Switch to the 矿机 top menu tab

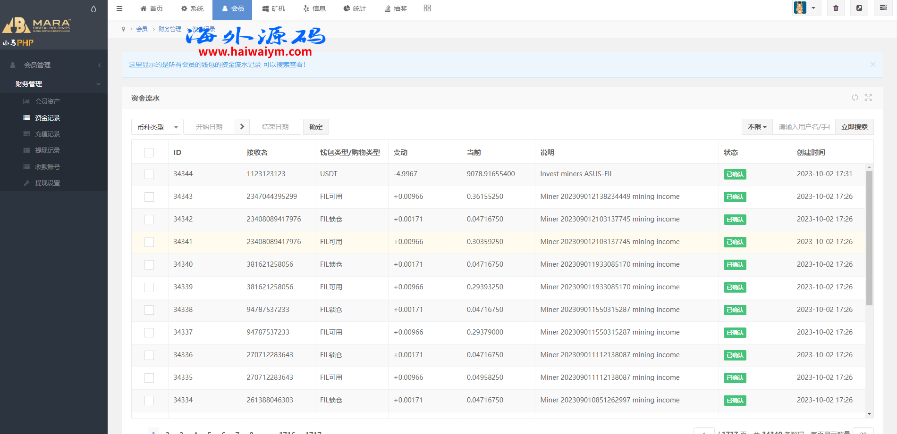274,8
